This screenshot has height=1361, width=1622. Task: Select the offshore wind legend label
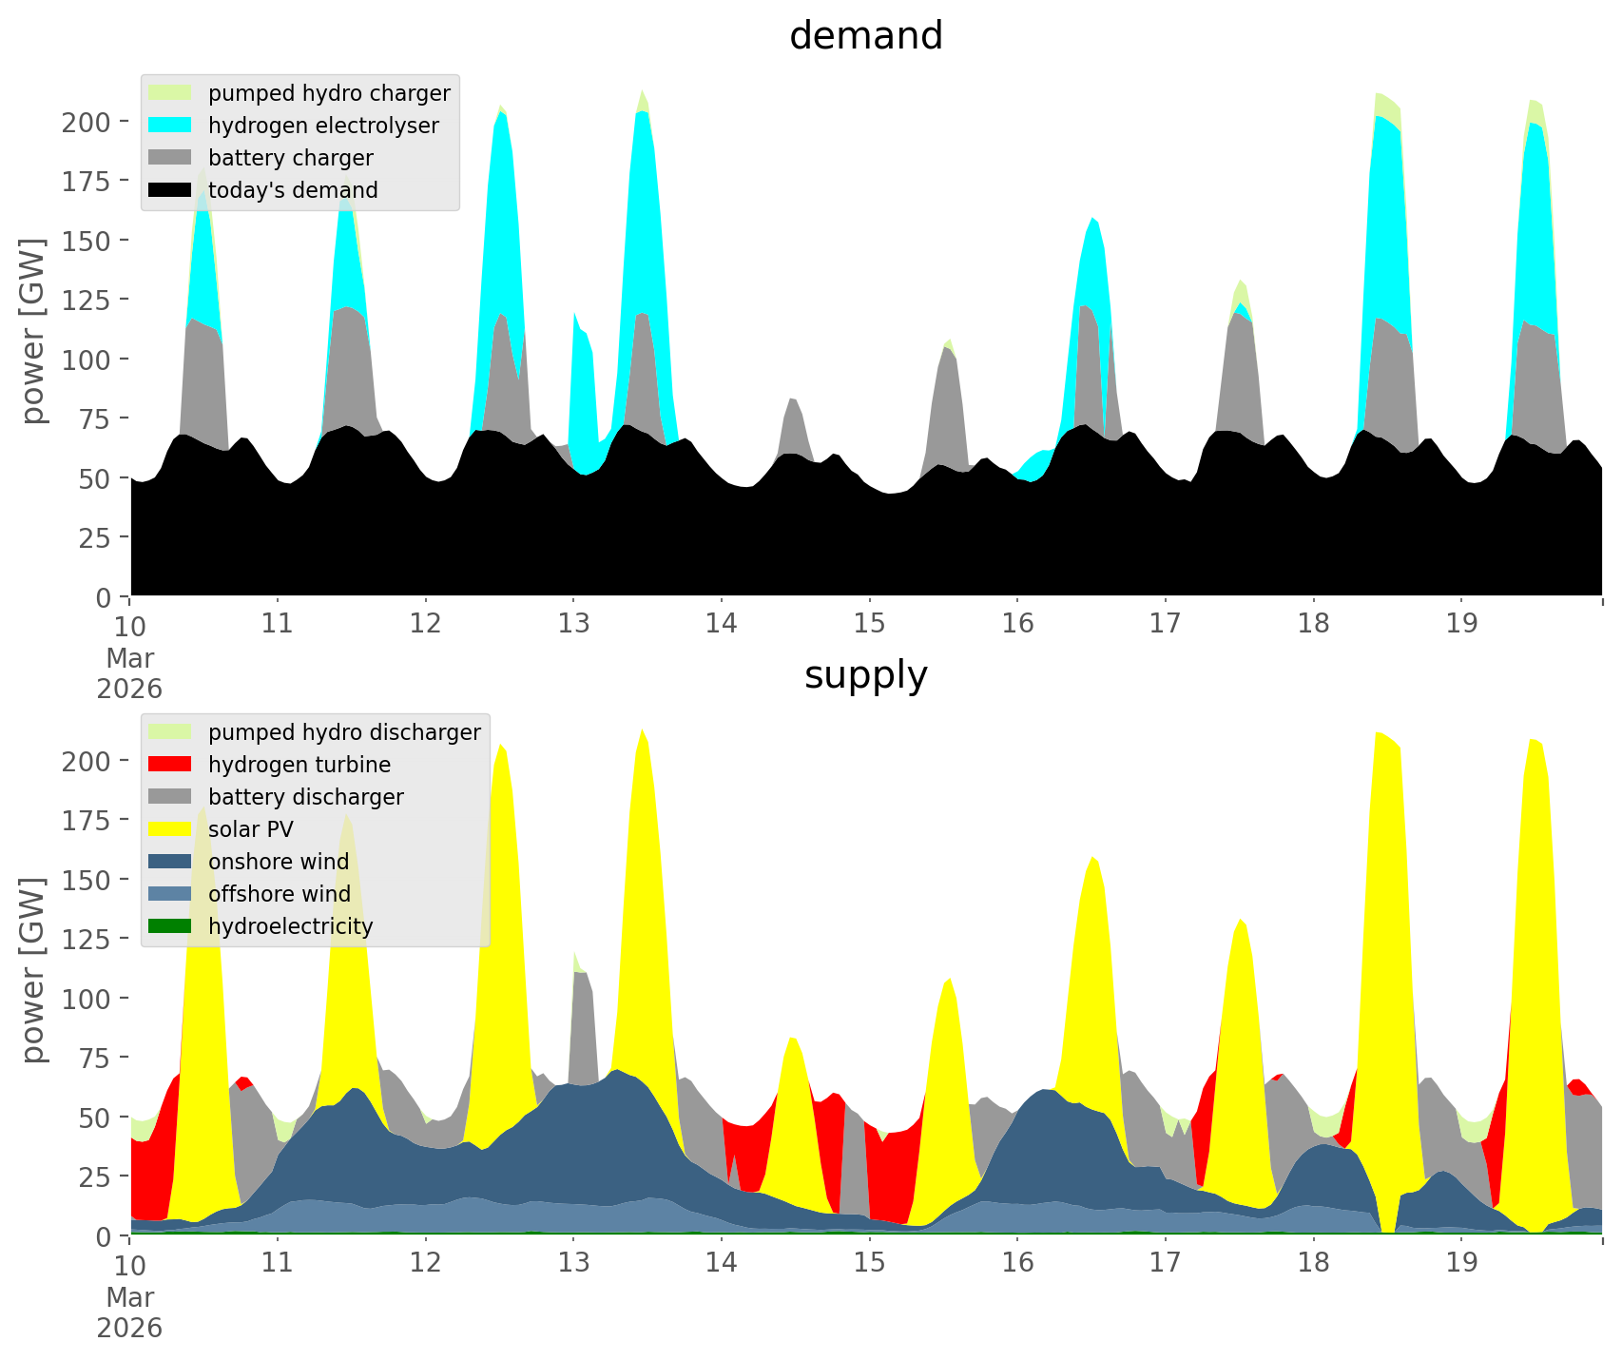click(279, 894)
